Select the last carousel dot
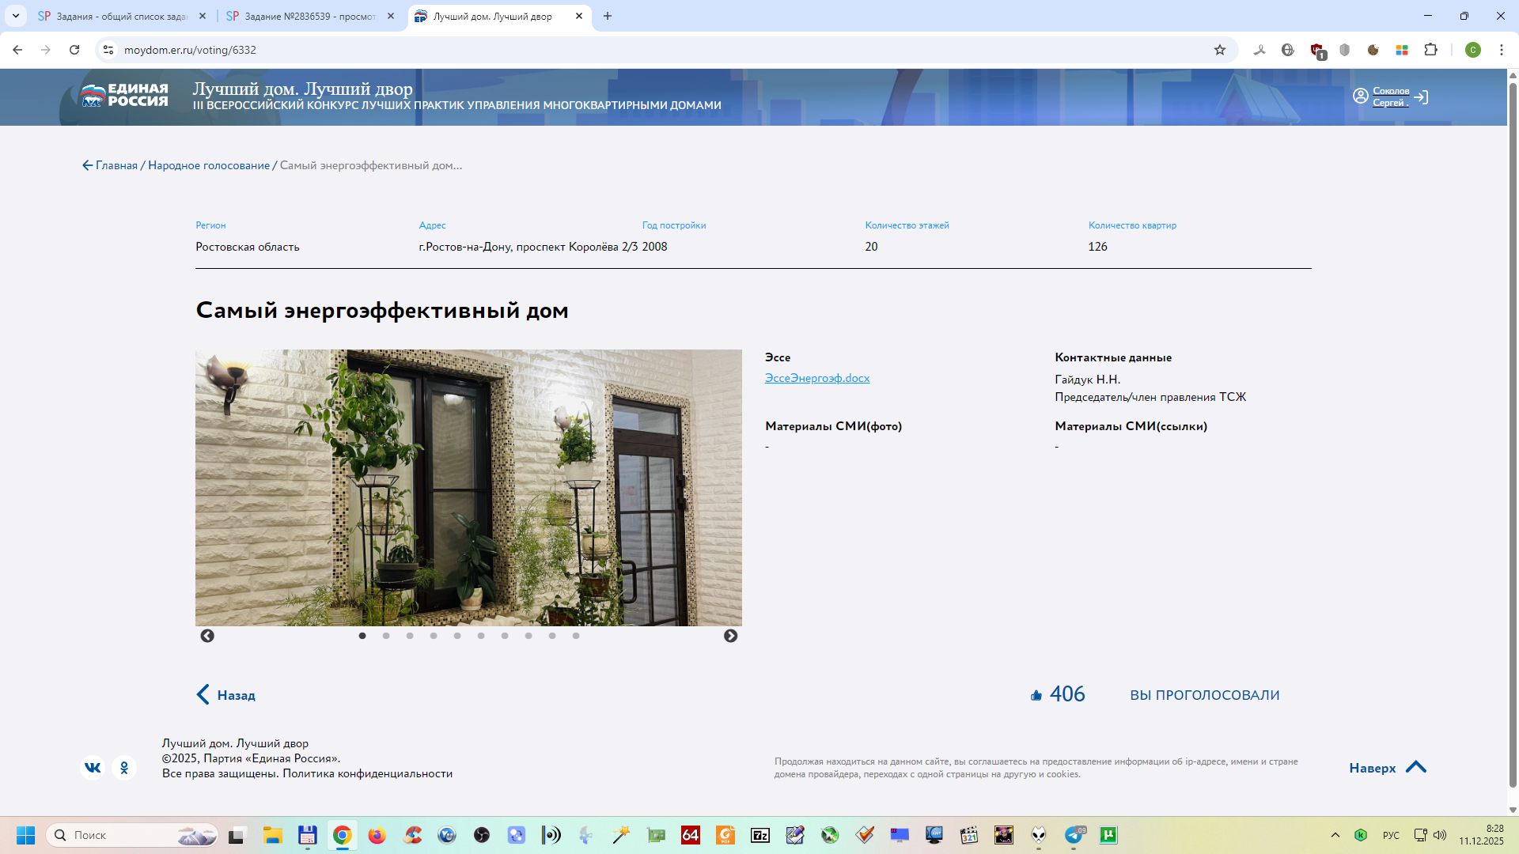1519x854 pixels. point(576,636)
